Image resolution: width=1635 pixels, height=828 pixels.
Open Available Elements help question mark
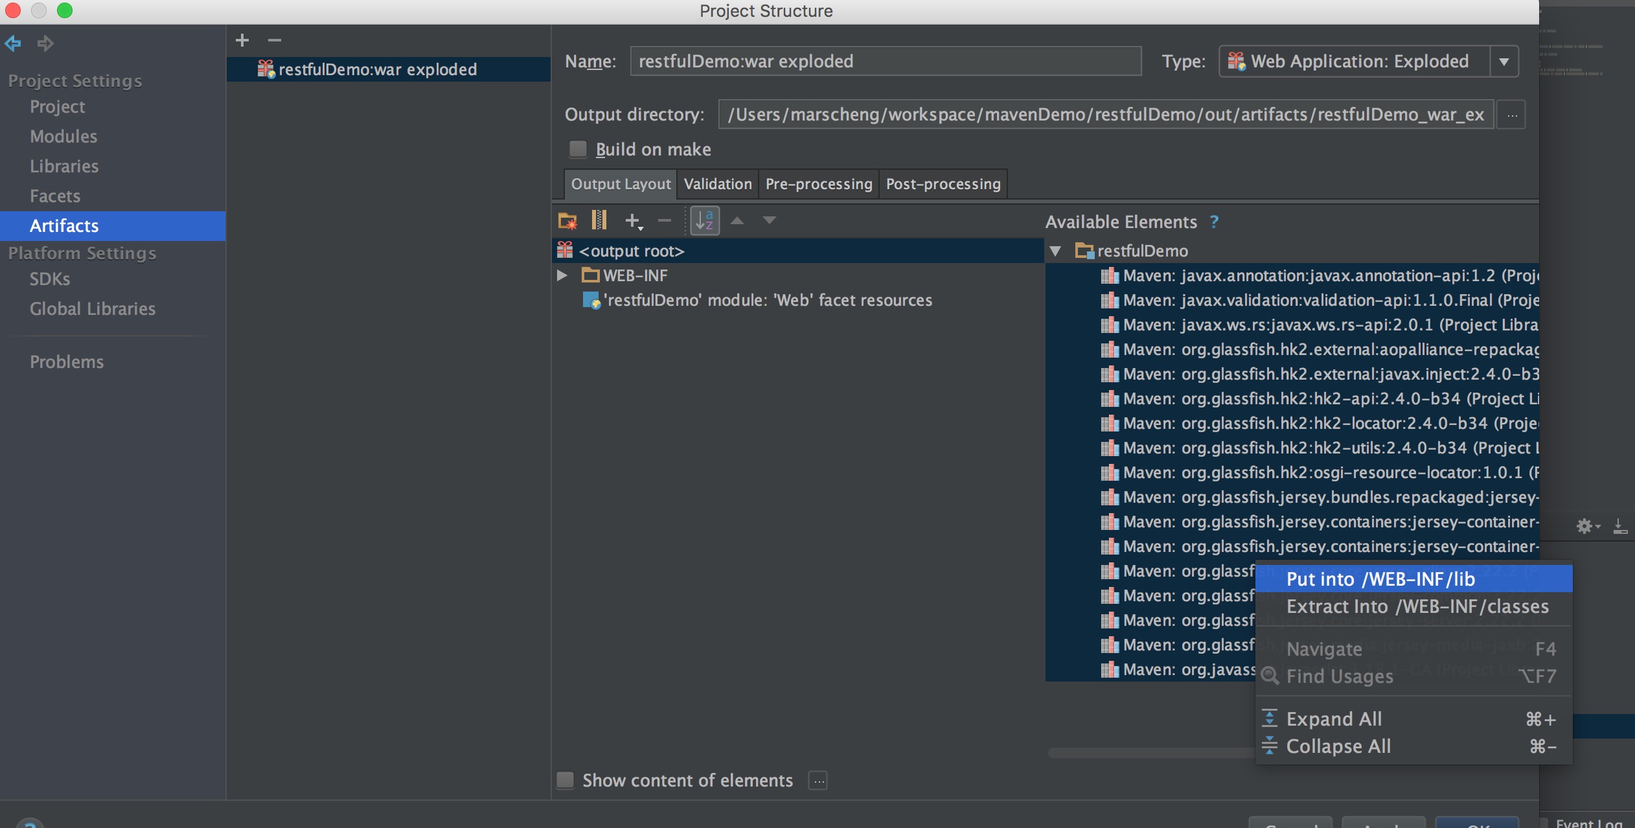tap(1214, 222)
